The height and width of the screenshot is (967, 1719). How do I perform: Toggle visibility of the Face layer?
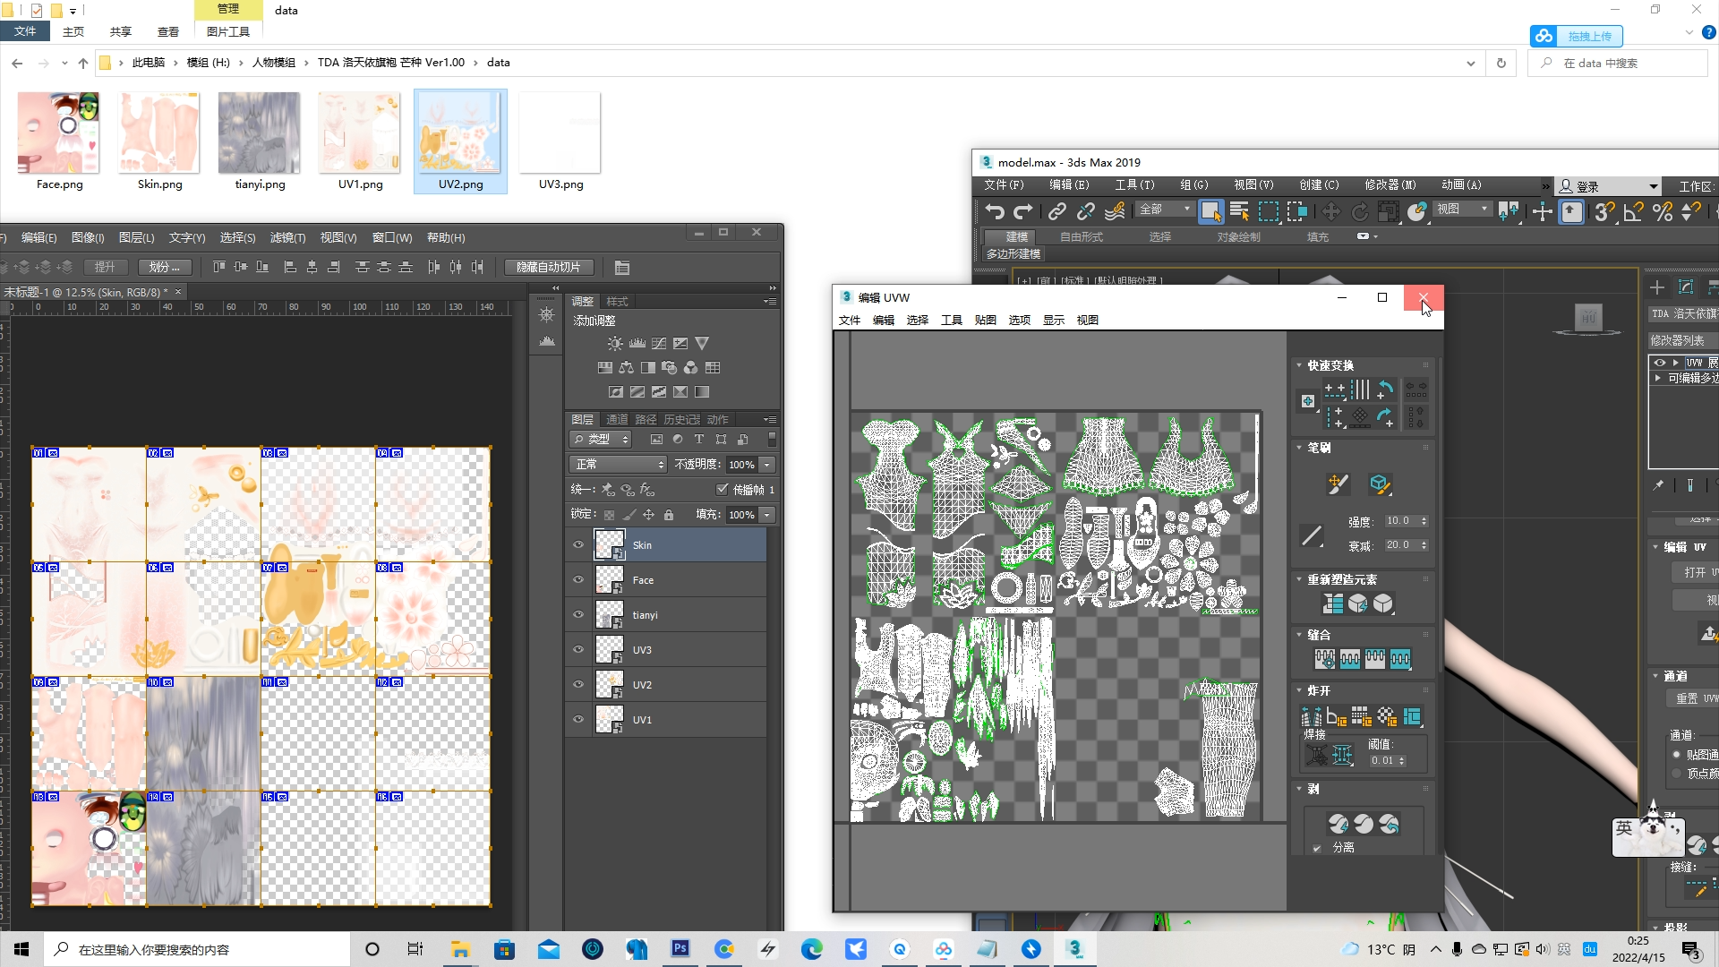(577, 579)
